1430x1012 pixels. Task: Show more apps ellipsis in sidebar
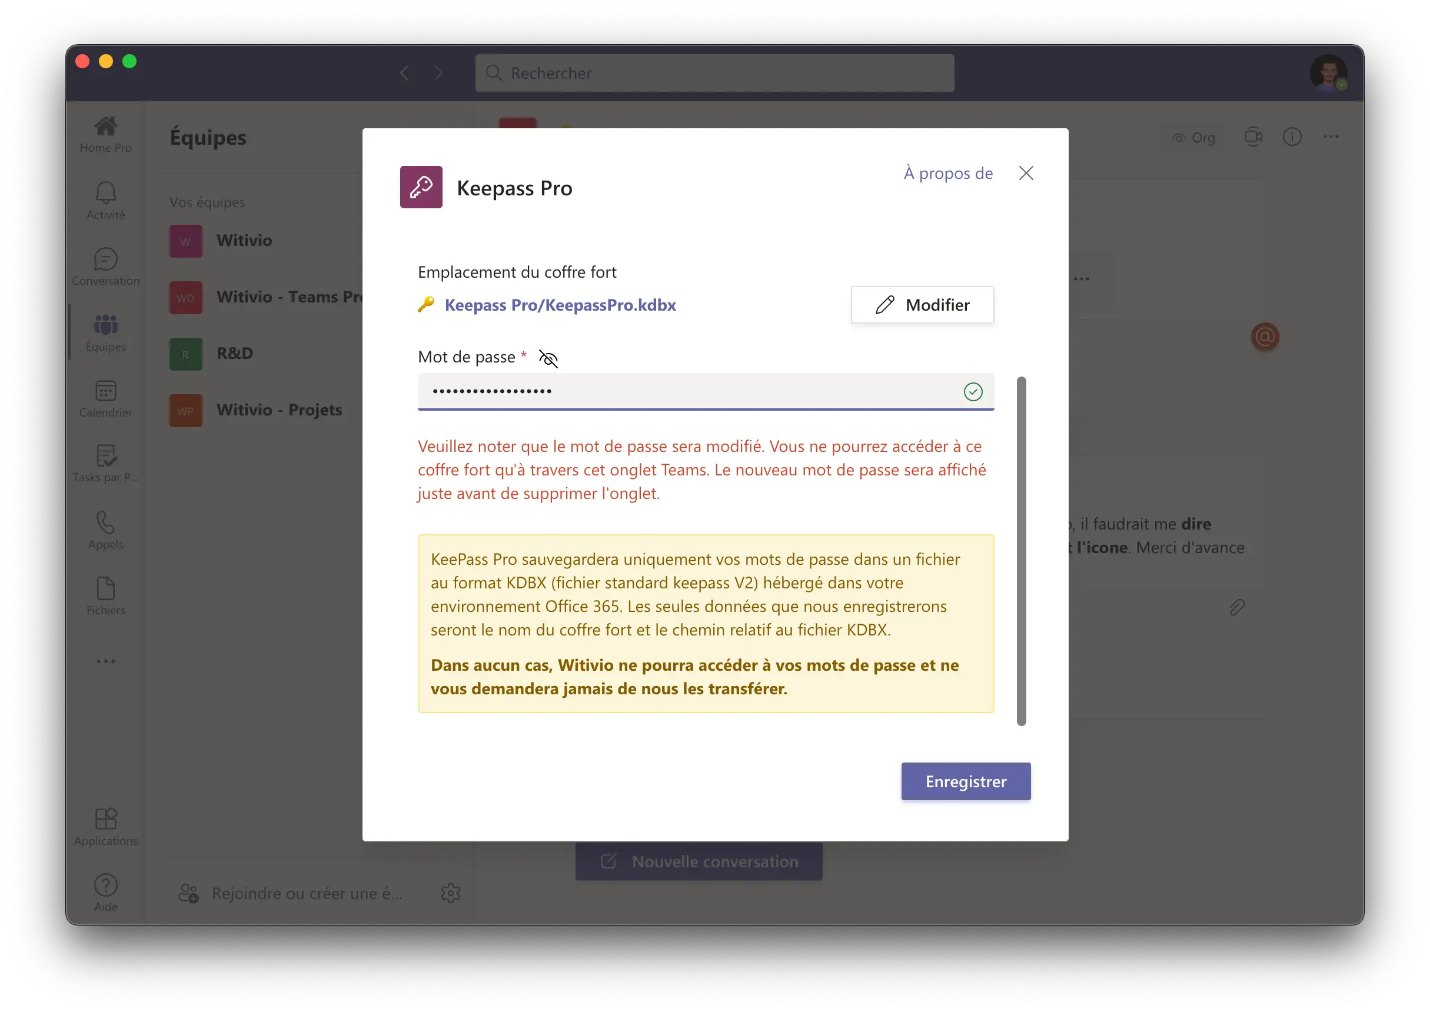[x=105, y=661]
